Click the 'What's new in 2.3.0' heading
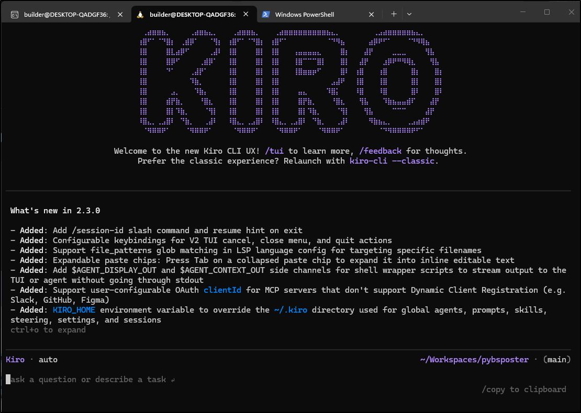The image size is (581, 413). click(55, 211)
